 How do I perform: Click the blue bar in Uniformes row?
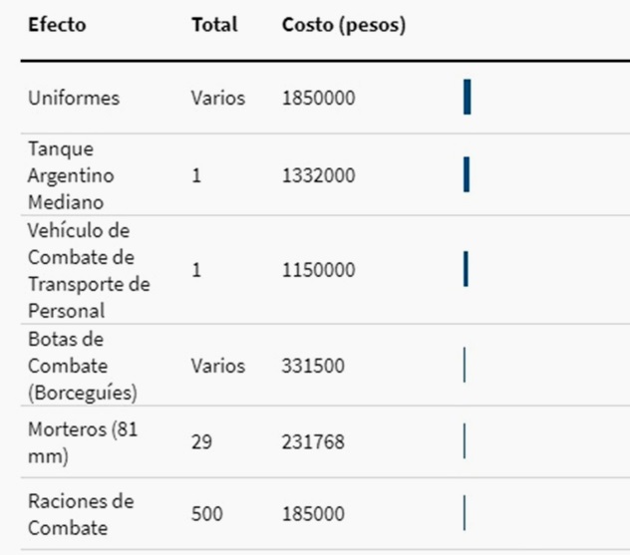tap(467, 99)
